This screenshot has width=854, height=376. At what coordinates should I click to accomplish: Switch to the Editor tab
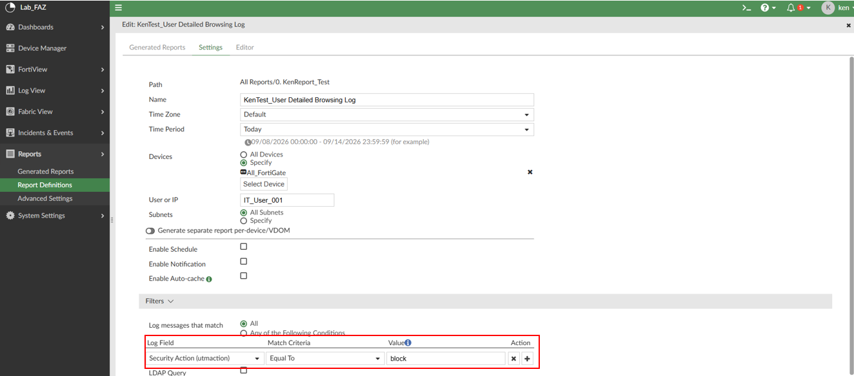[245, 48]
